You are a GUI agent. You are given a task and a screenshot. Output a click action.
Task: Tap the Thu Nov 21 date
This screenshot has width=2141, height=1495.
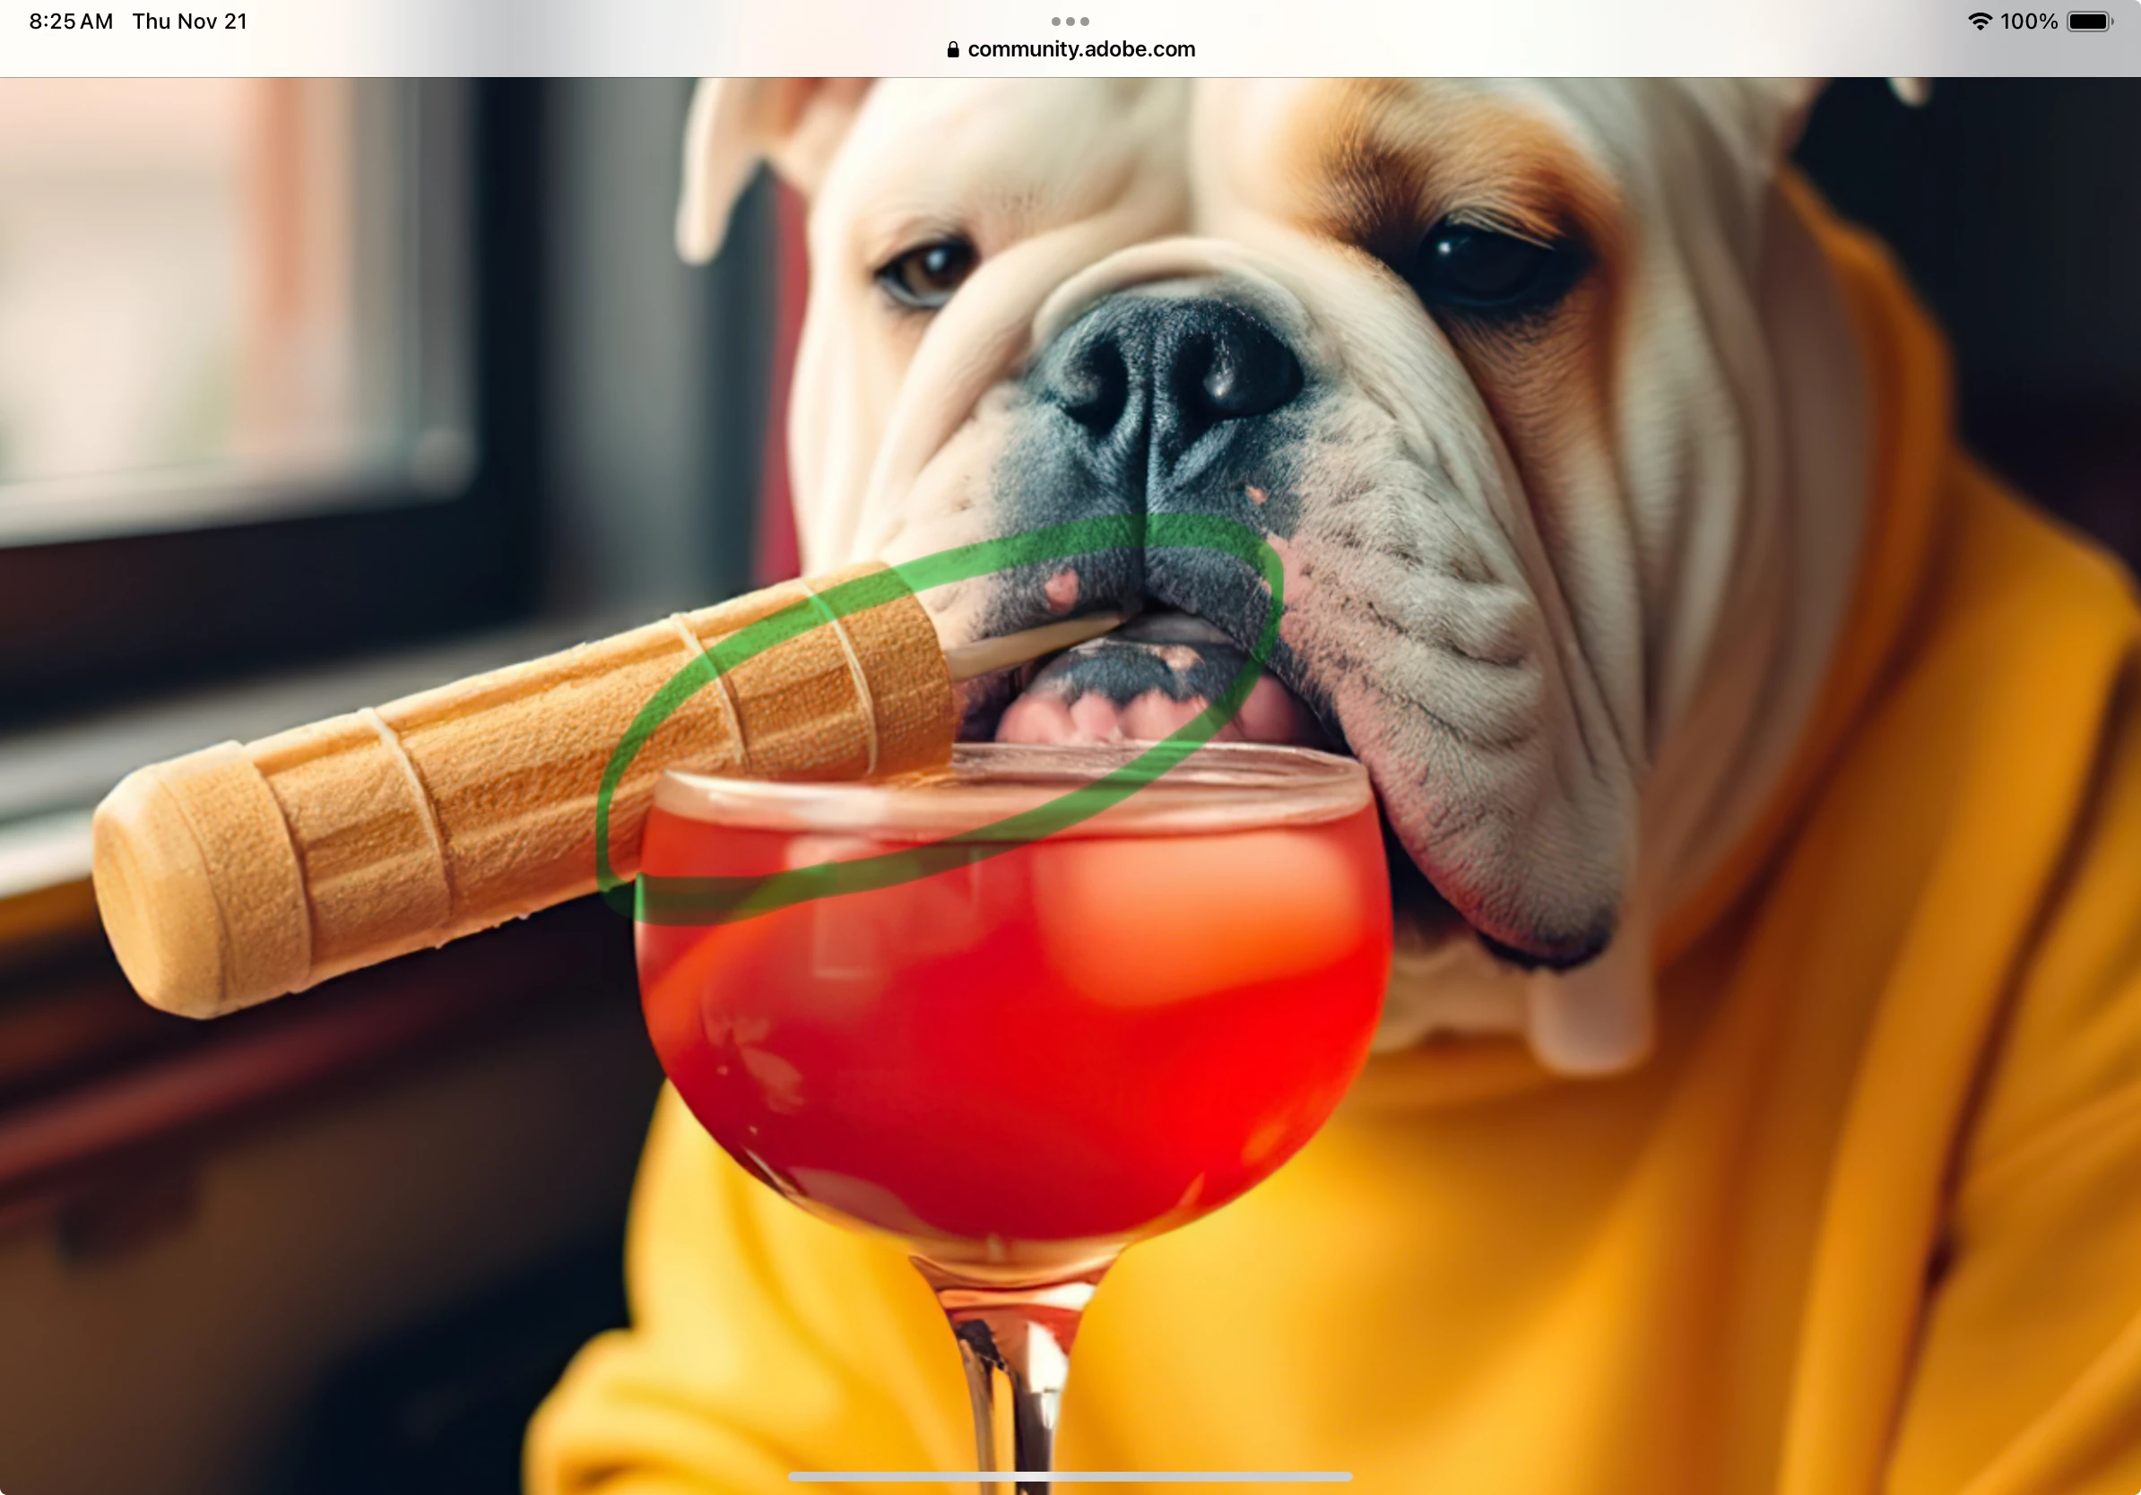coord(189,22)
